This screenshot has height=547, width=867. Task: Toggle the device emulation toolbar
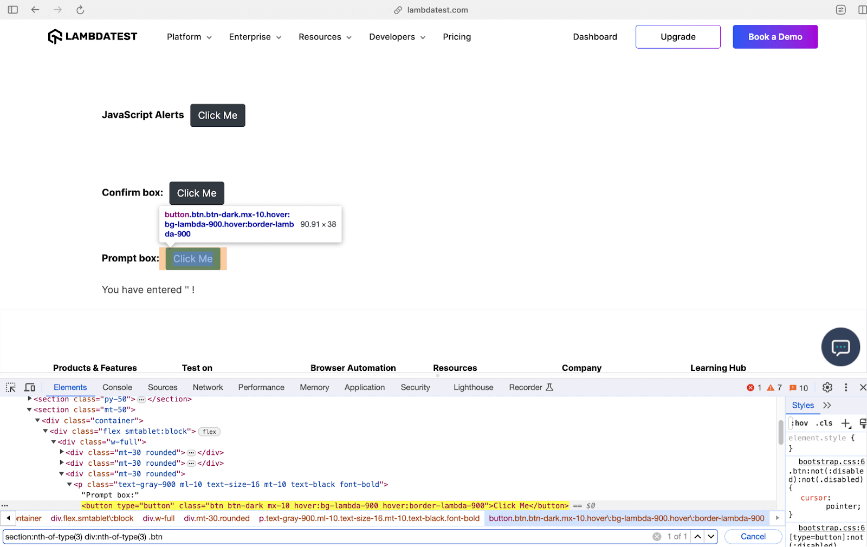click(30, 387)
